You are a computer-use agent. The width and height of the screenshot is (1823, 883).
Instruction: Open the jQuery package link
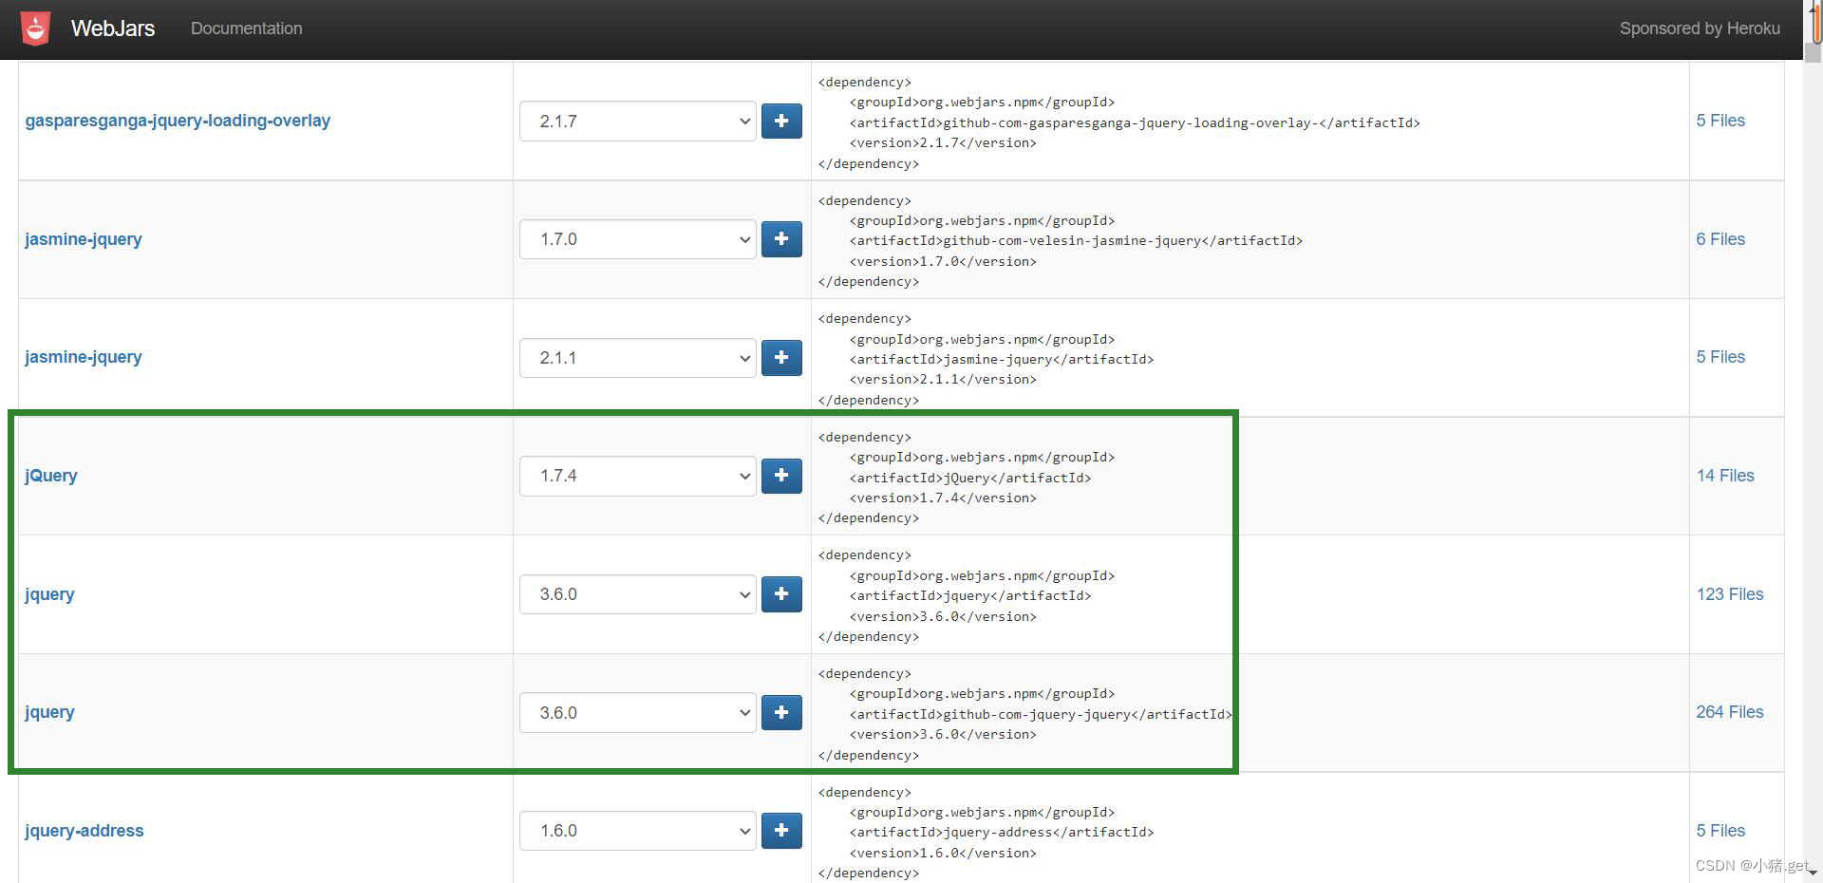(50, 476)
